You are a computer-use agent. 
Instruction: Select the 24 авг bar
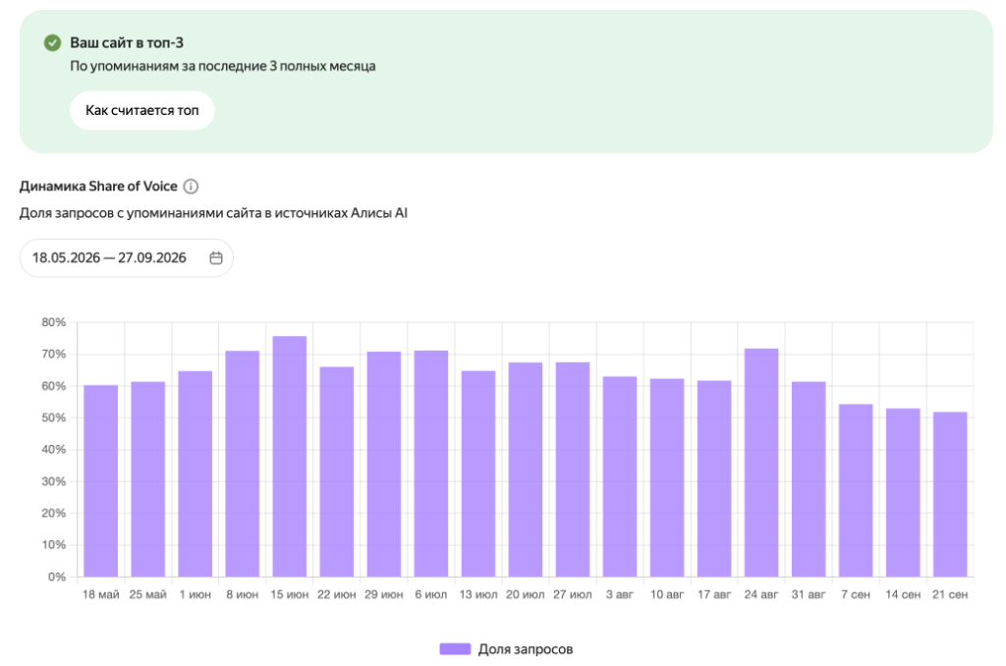click(761, 463)
